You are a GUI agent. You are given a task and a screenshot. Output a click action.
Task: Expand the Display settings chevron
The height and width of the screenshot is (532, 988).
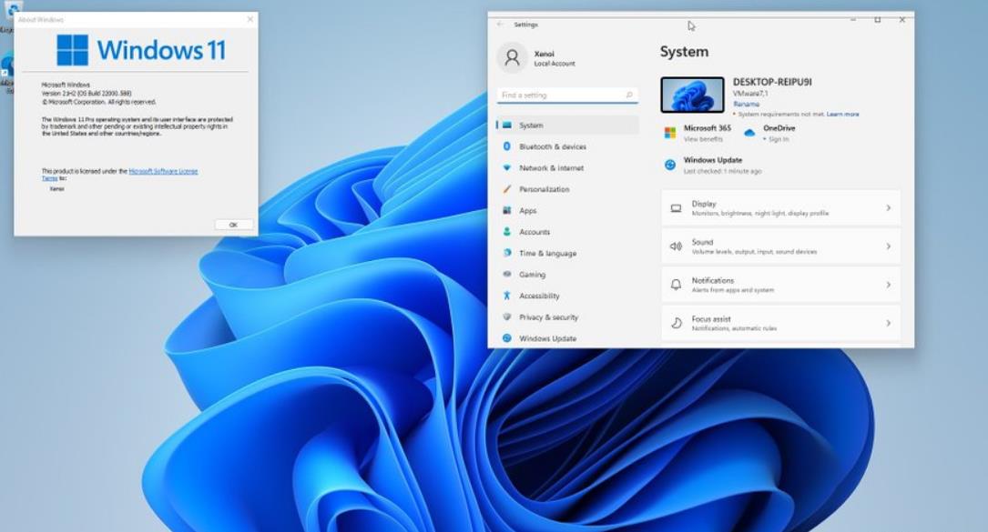(x=888, y=208)
